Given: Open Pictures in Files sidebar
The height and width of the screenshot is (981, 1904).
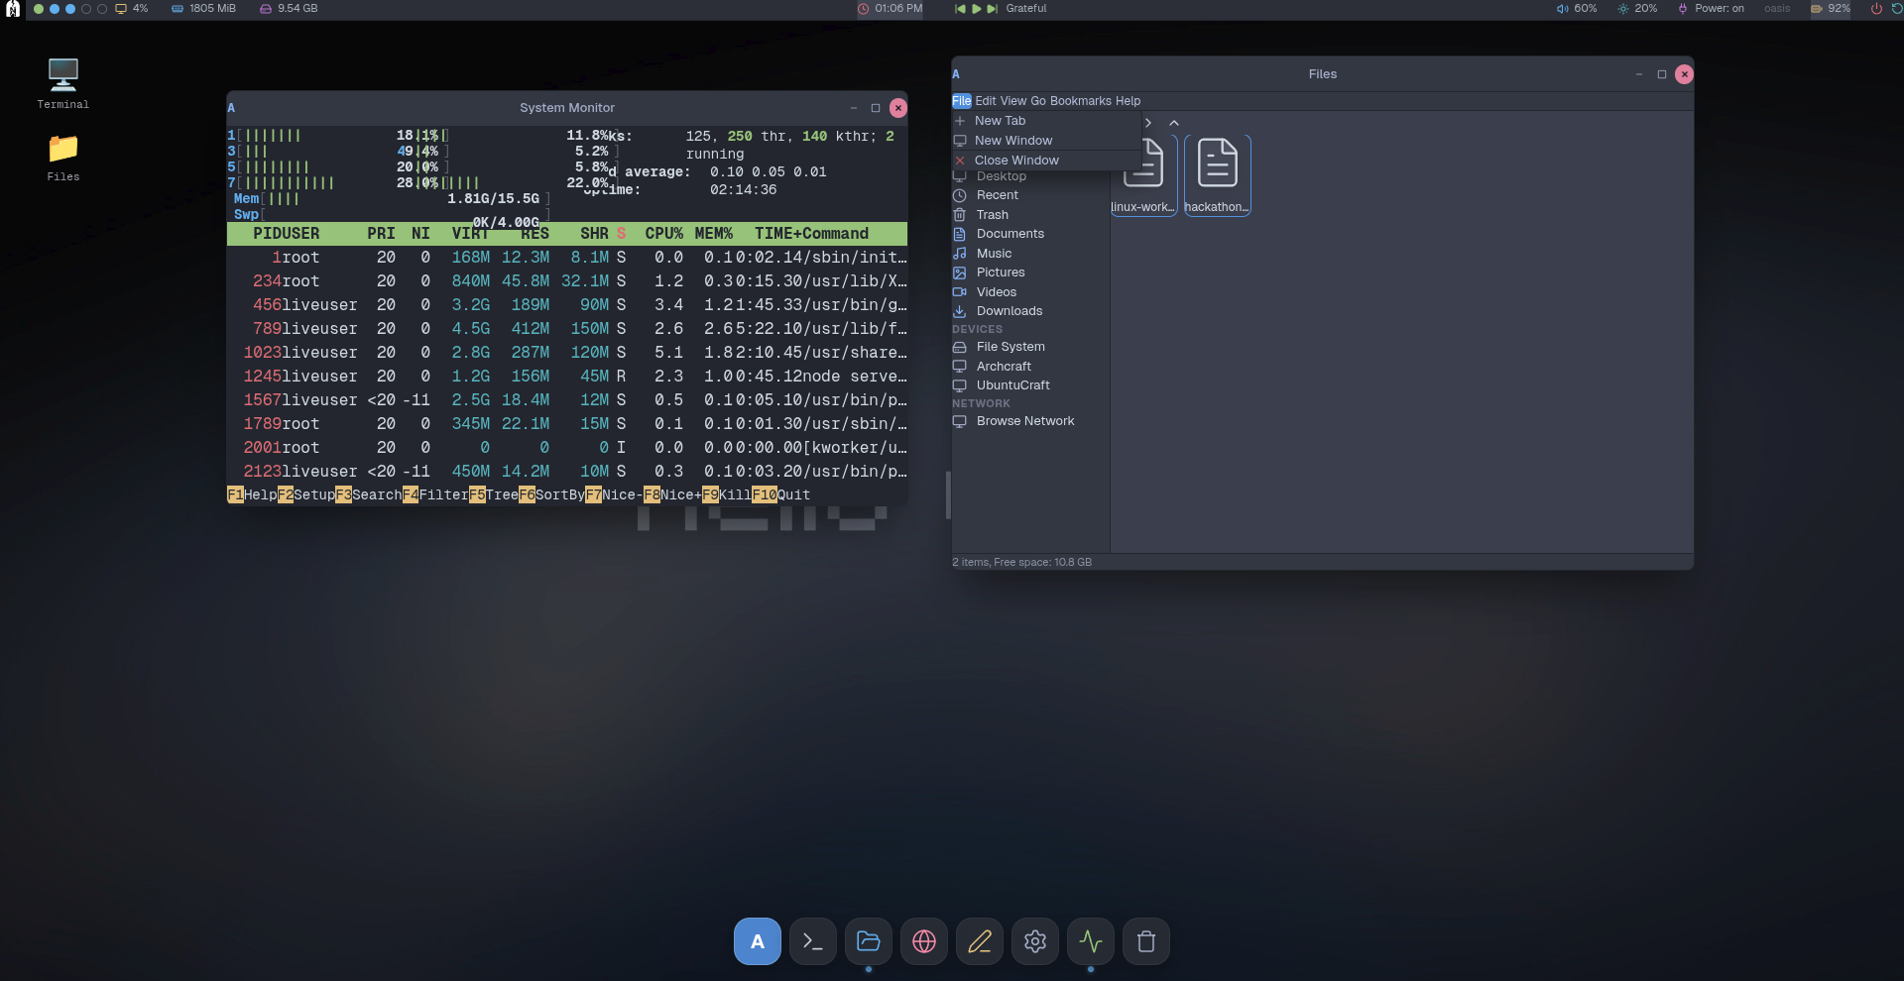Looking at the screenshot, I should tap(1029, 272).
